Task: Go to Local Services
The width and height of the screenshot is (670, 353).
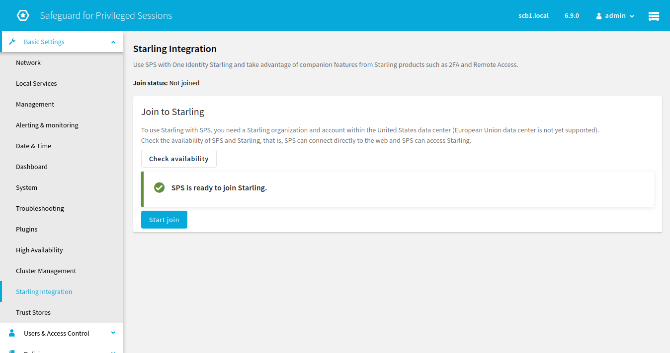Action: (62, 83)
